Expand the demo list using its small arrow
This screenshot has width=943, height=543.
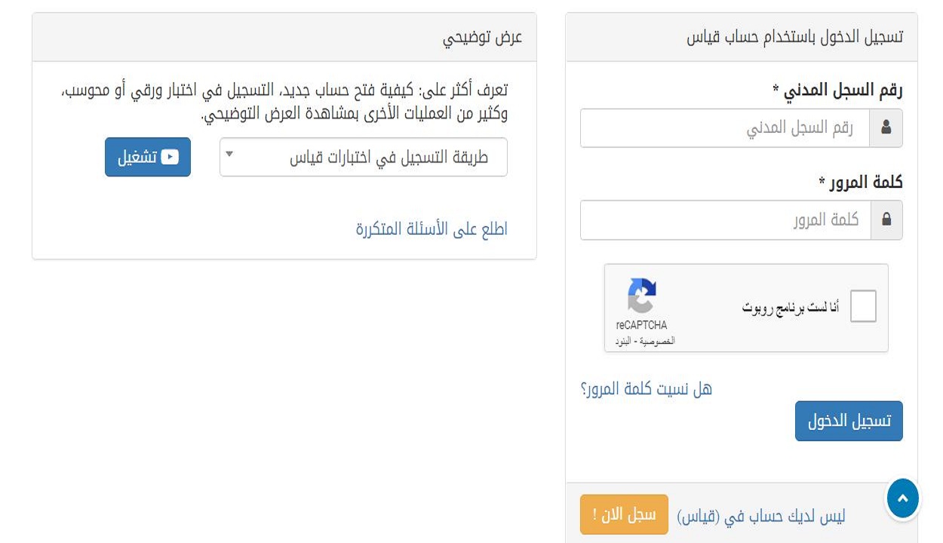(230, 155)
